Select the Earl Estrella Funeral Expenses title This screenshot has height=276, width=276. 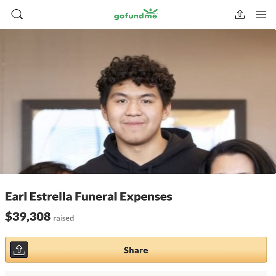89,196
